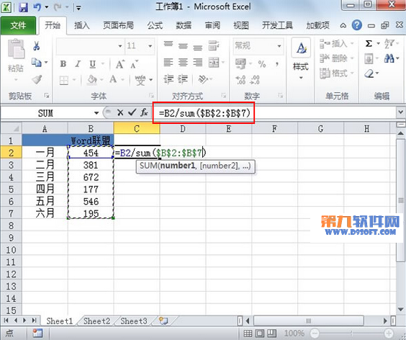Open the font size dropdown
This screenshot has height=340, width=406.
click(150, 46)
